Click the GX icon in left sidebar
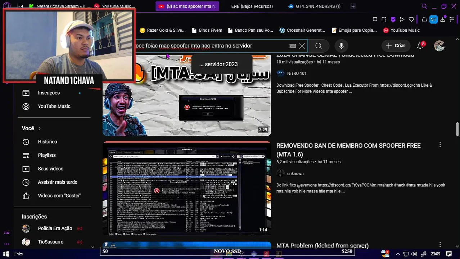 (x=6, y=233)
